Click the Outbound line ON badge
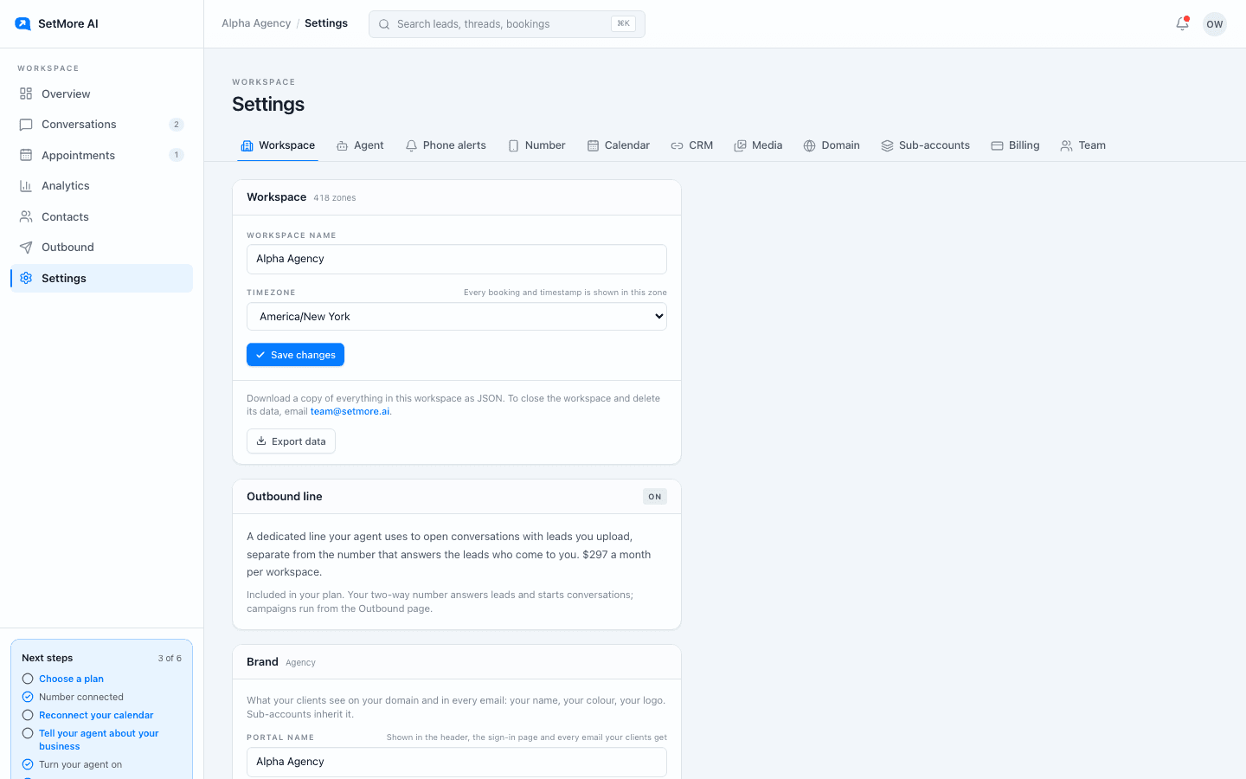 pyautogui.click(x=655, y=497)
